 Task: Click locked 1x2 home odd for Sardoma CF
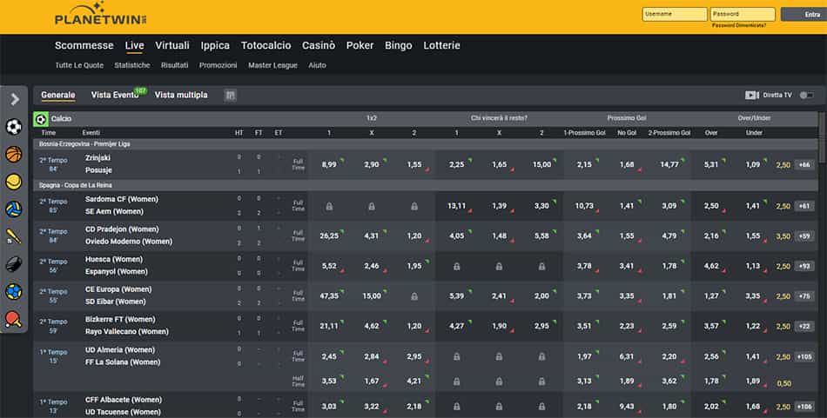pos(329,206)
